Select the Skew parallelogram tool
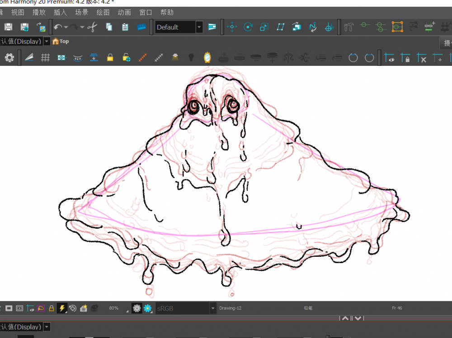 [280, 27]
